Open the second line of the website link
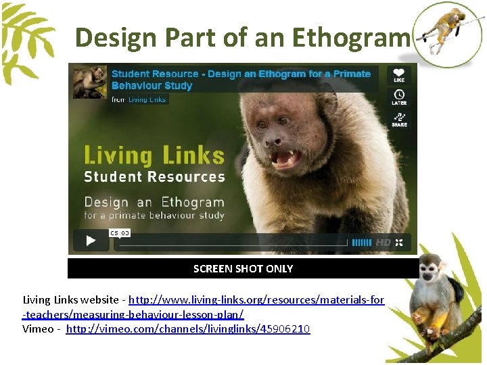Image resolution: width=487 pixels, height=365 pixels. coord(133,314)
